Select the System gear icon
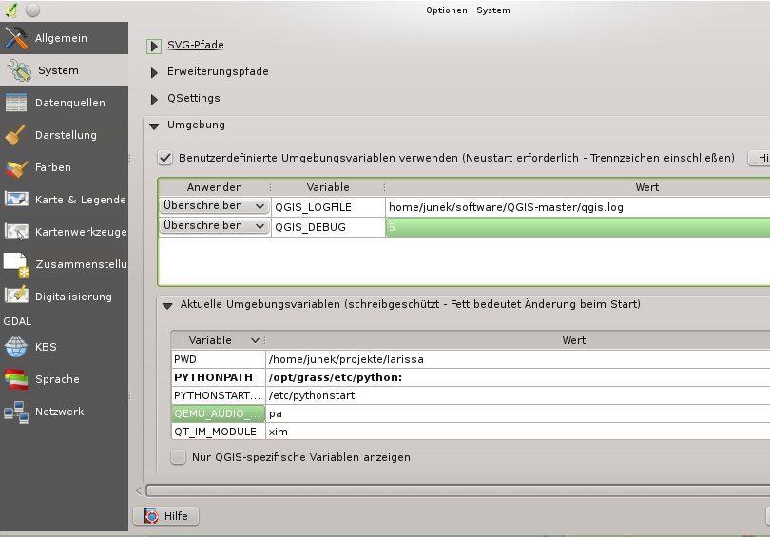Screen dimensions: 770x537 [x=19, y=70]
